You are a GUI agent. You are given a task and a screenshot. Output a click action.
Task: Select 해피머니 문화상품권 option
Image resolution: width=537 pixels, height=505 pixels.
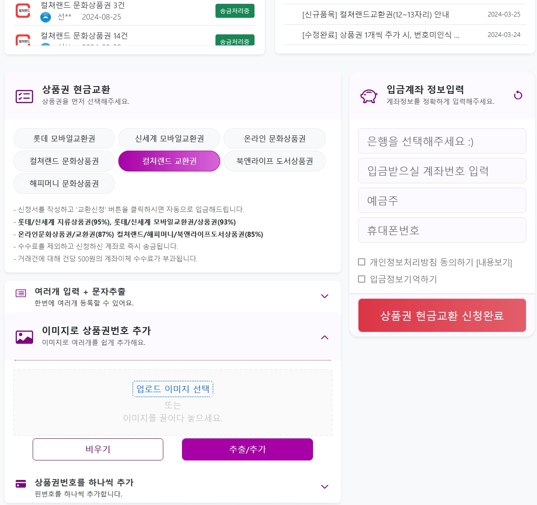click(64, 183)
